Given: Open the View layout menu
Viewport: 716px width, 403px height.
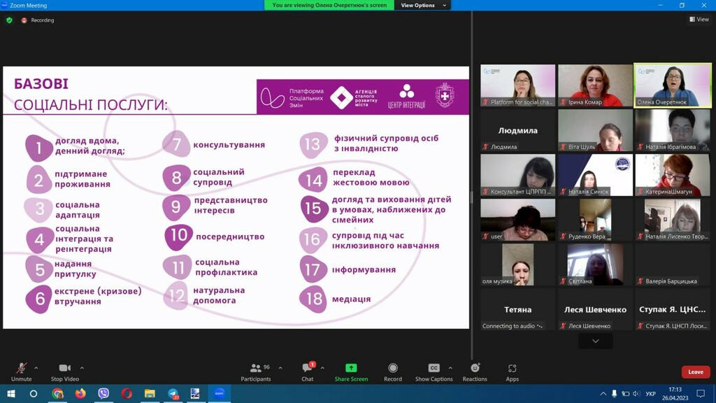Looking at the screenshot, I should coord(699,20).
